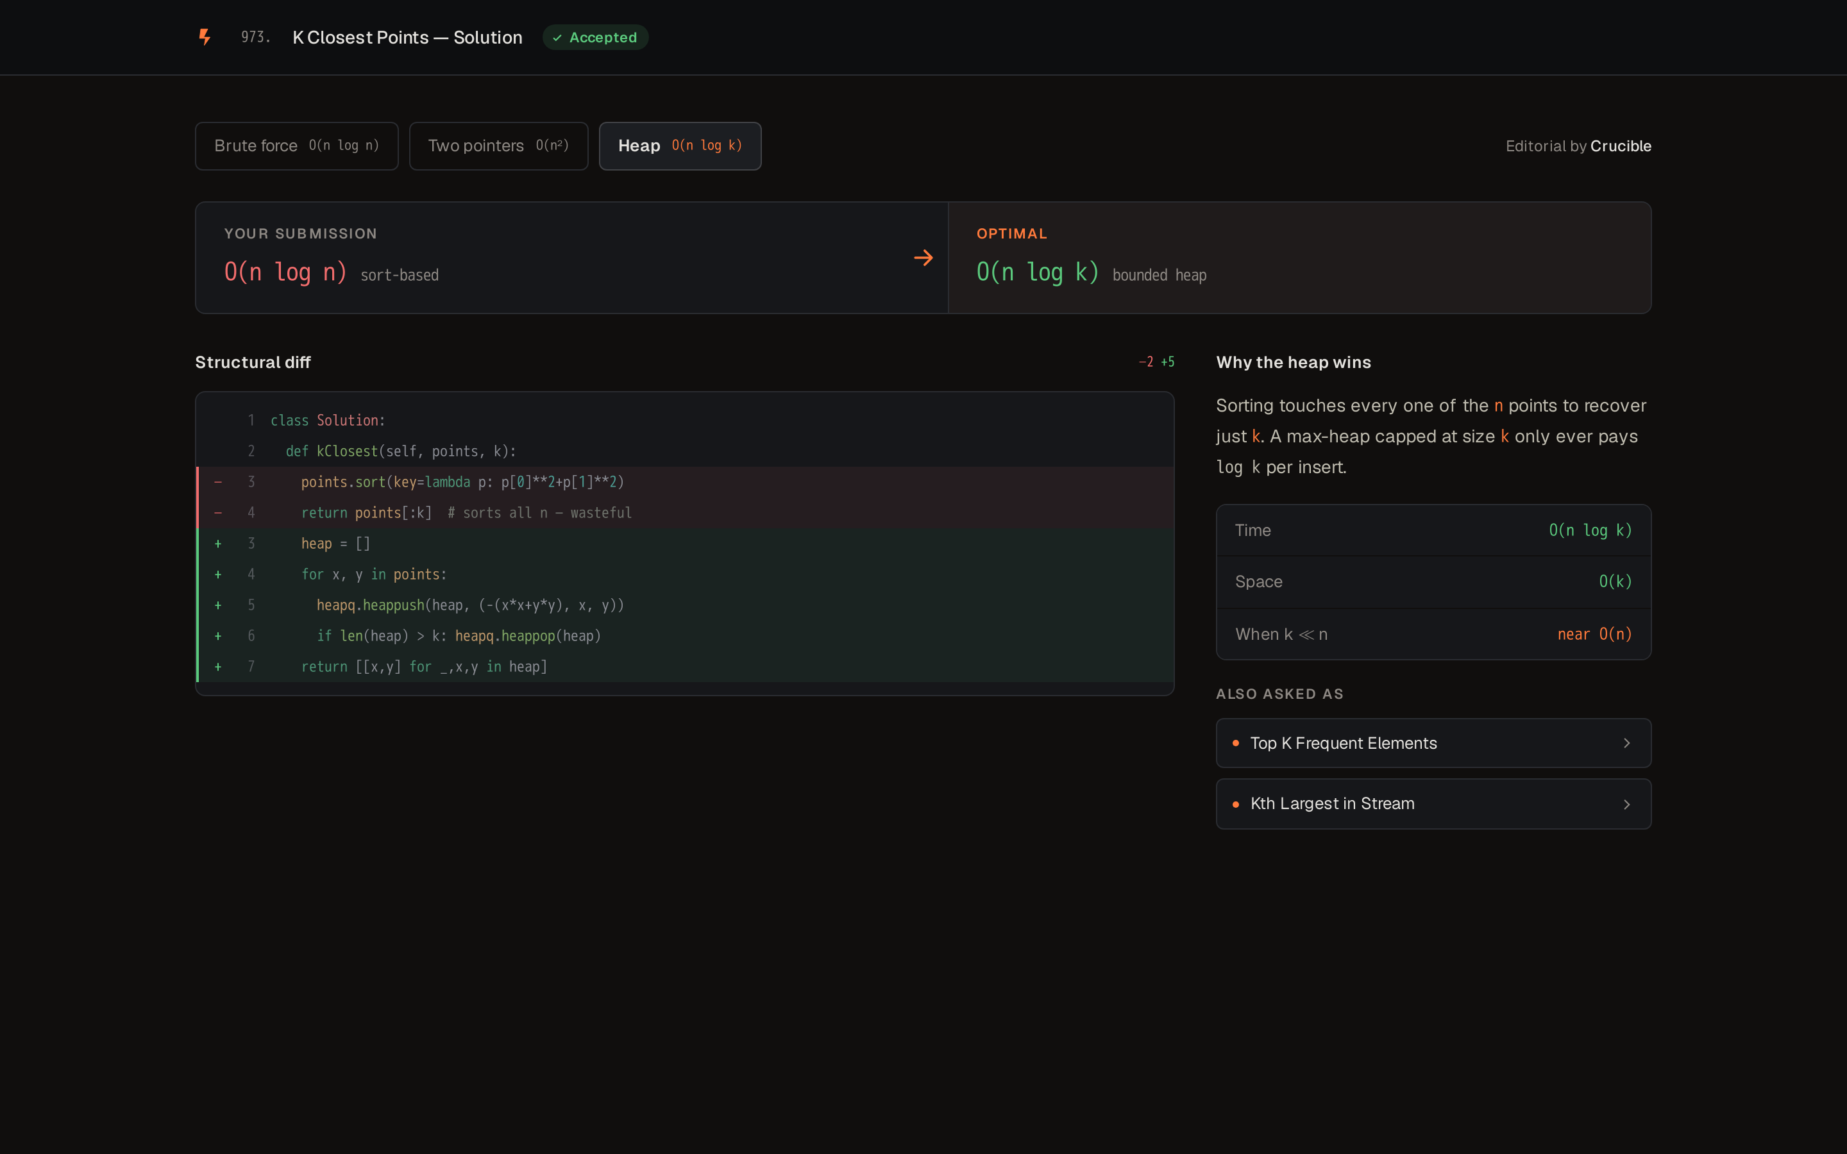Click the Why the heap wins heading
The width and height of the screenshot is (1847, 1154).
pyautogui.click(x=1294, y=362)
